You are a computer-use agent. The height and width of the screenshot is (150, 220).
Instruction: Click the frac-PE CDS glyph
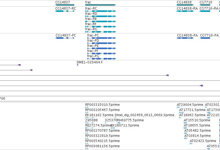click(102, 48)
